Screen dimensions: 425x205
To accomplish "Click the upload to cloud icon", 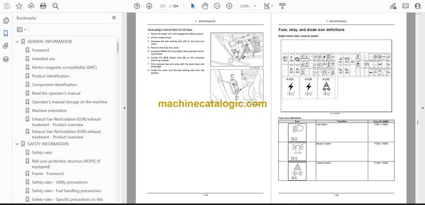I will pos(31,6).
